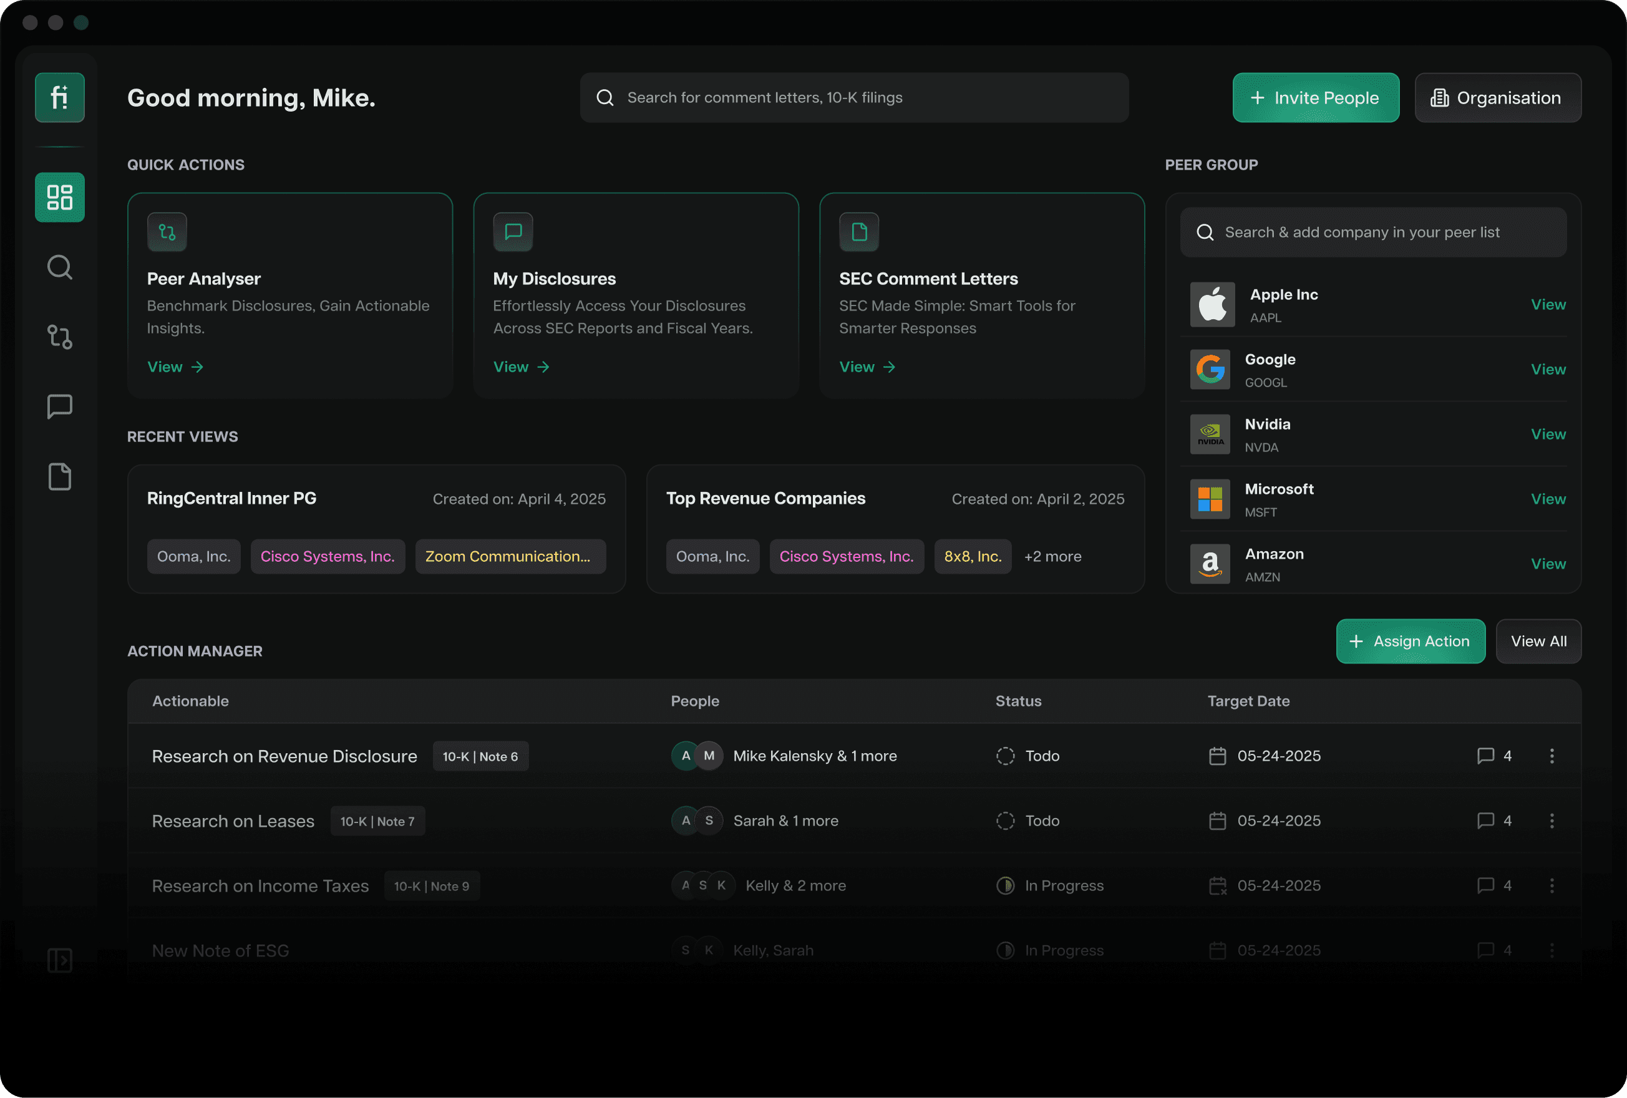Screen dimensions: 1627x1098
Task: Select the pink Cisco Systems chip in RingCentral Inner PG
Action: [x=328, y=556]
